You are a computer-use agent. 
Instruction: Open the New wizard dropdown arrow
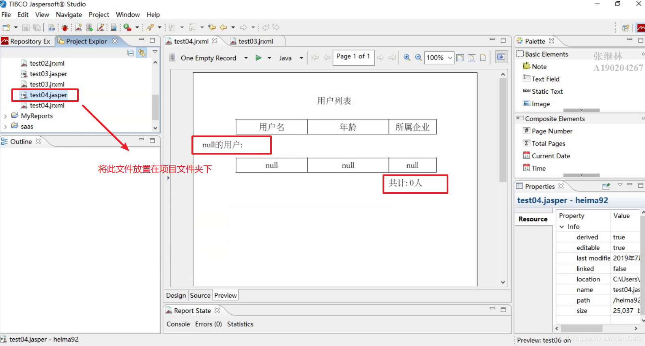coord(16,28)
